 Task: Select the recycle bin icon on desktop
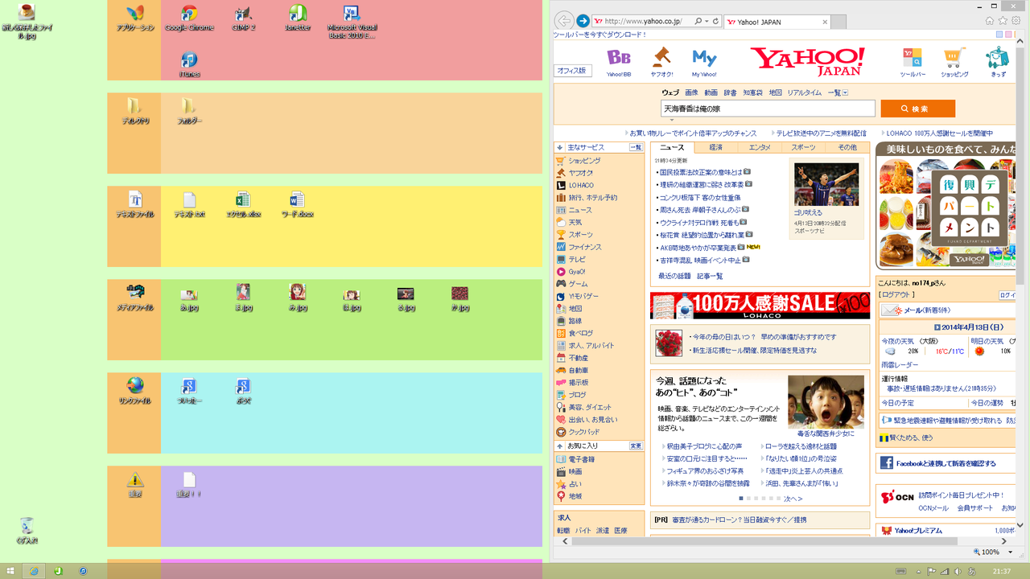click(27, 532)
